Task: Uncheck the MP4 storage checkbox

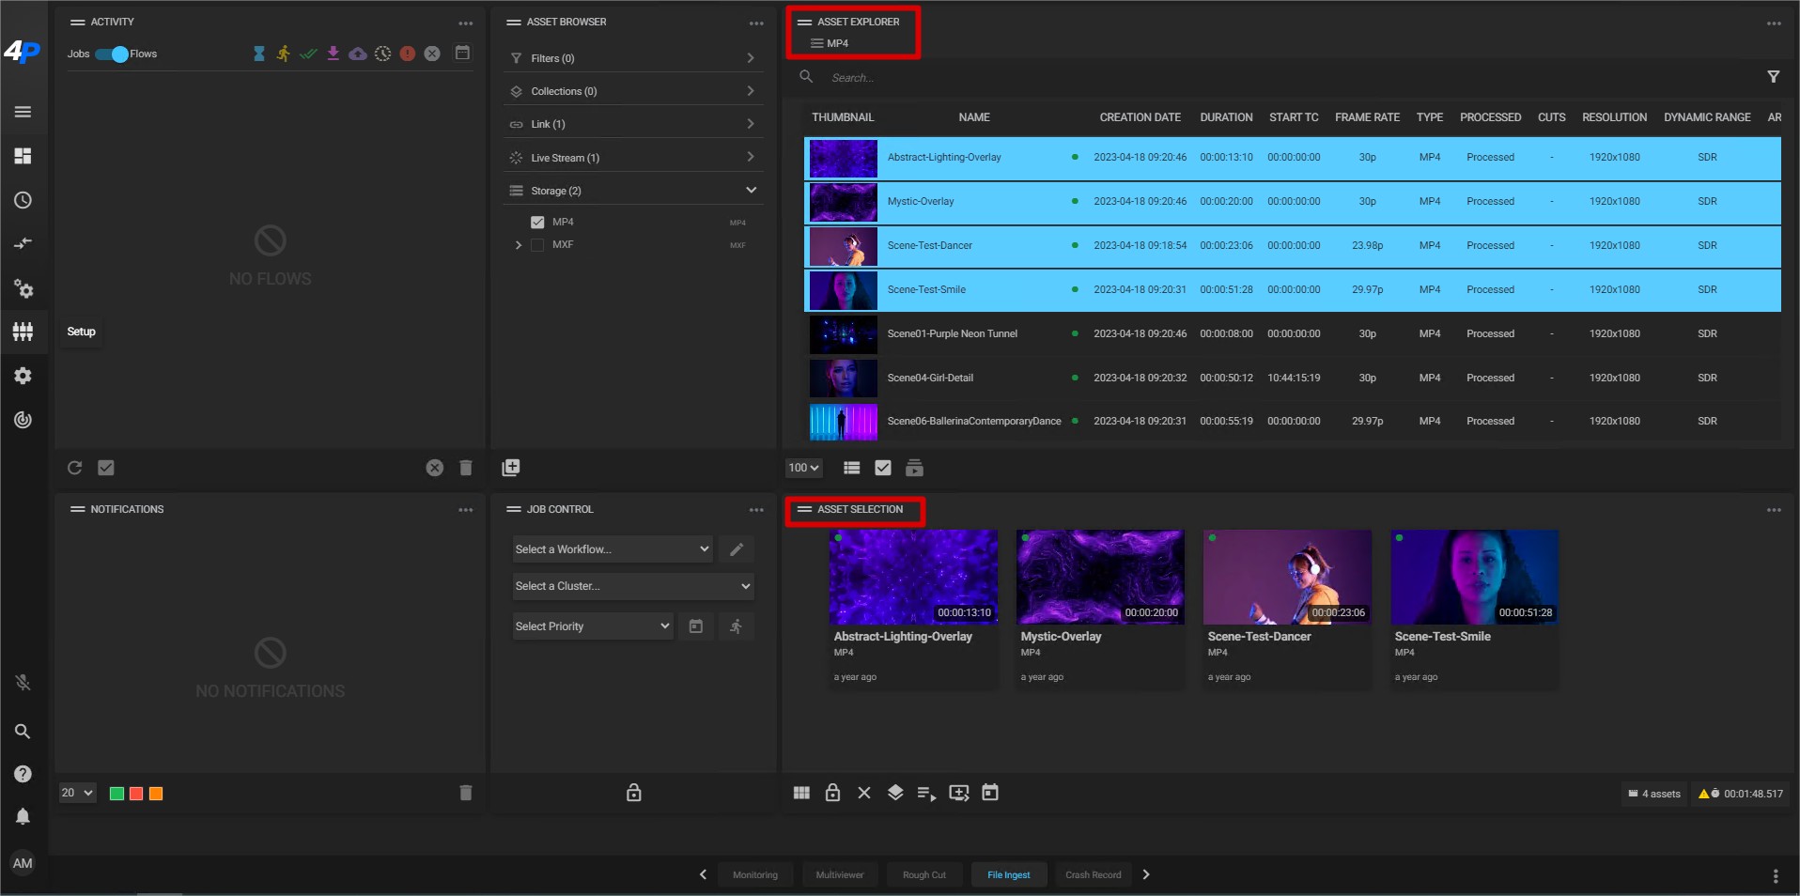Action: coord(537,223)
